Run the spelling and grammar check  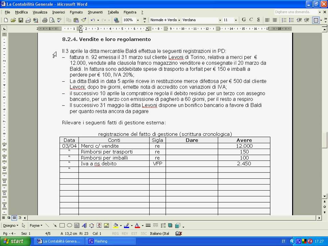(59, 20)
